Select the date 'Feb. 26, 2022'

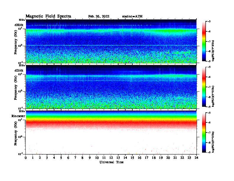coord(99,17)
